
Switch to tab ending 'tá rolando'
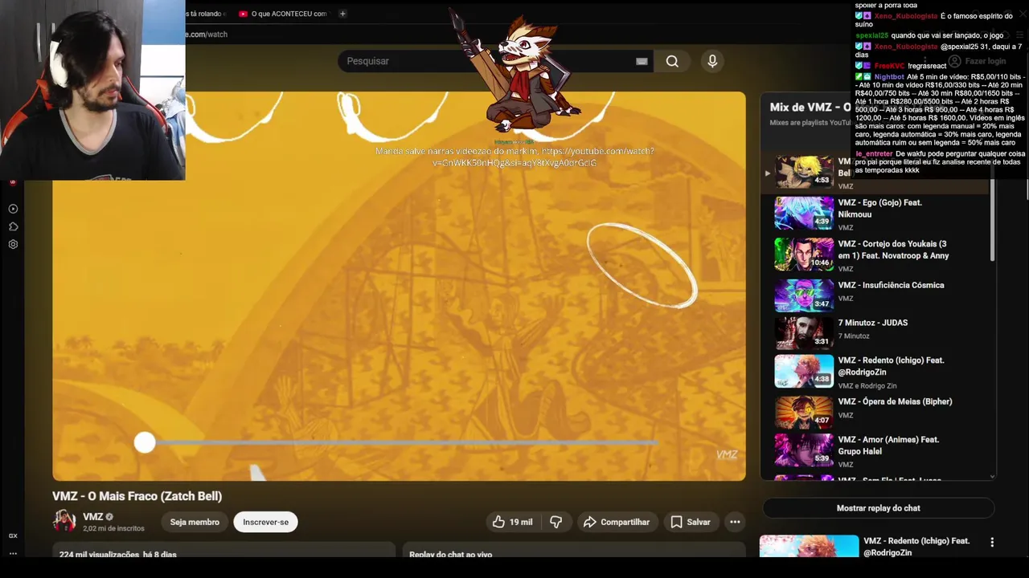[206, 14]
